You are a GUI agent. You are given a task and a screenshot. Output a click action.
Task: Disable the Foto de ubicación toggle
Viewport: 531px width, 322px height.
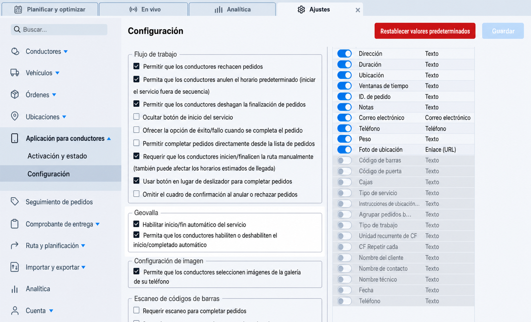click(x=345, y=150)
